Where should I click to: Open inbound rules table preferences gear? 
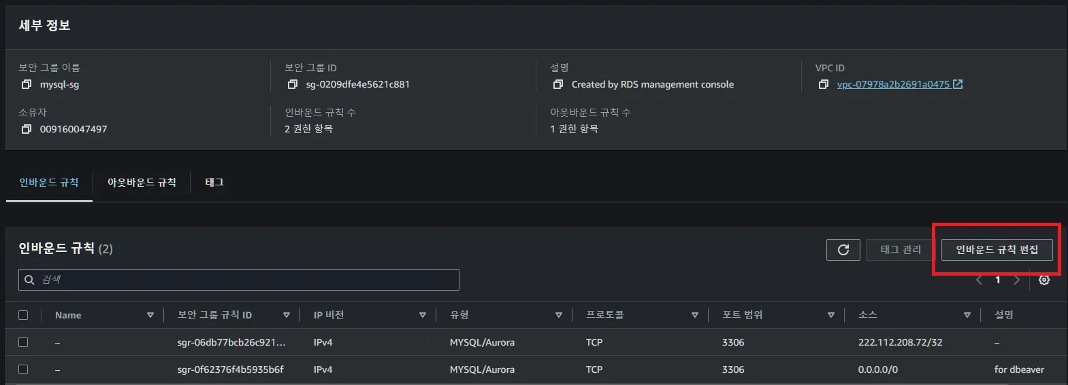(x=1044, y=280)
